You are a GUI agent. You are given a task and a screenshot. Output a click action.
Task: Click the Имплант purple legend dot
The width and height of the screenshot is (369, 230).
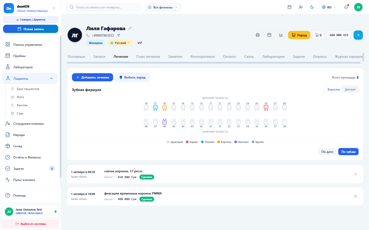click(x=235, y=142)
